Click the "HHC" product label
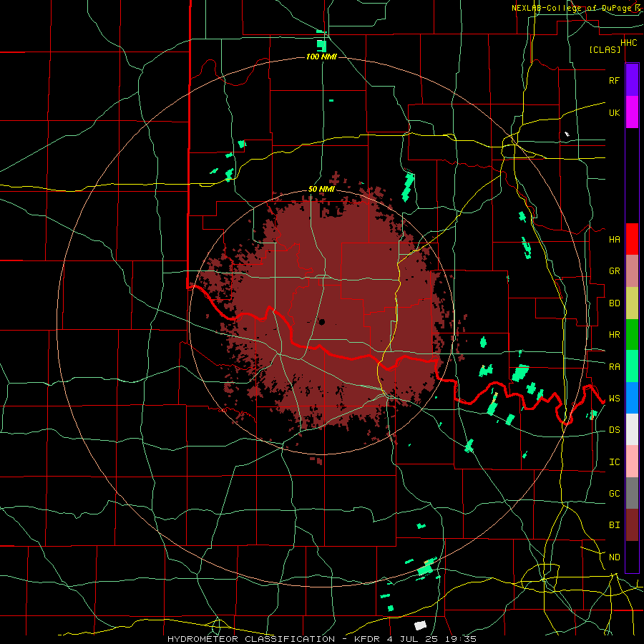Viewport: 644px width, 644px height. (x=629, y=43)
